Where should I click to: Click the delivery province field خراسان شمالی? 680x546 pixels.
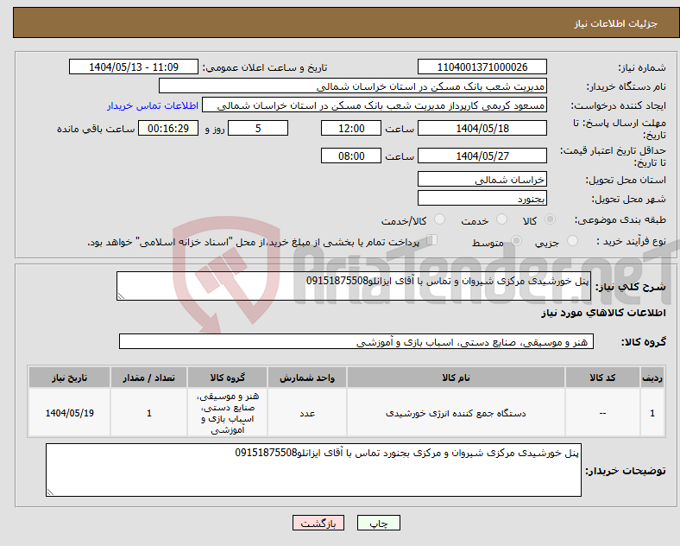(x=482, y=179)
